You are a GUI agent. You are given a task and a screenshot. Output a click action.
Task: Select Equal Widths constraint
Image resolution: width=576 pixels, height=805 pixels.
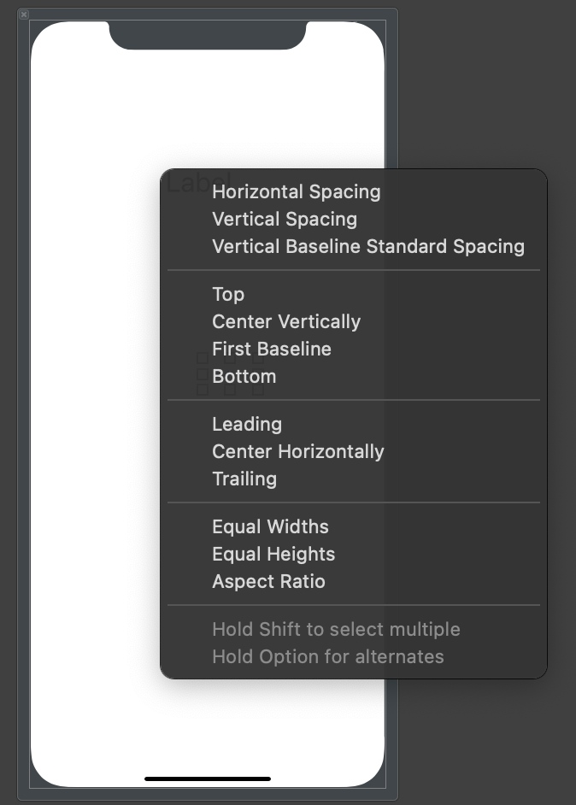[270, 526]
